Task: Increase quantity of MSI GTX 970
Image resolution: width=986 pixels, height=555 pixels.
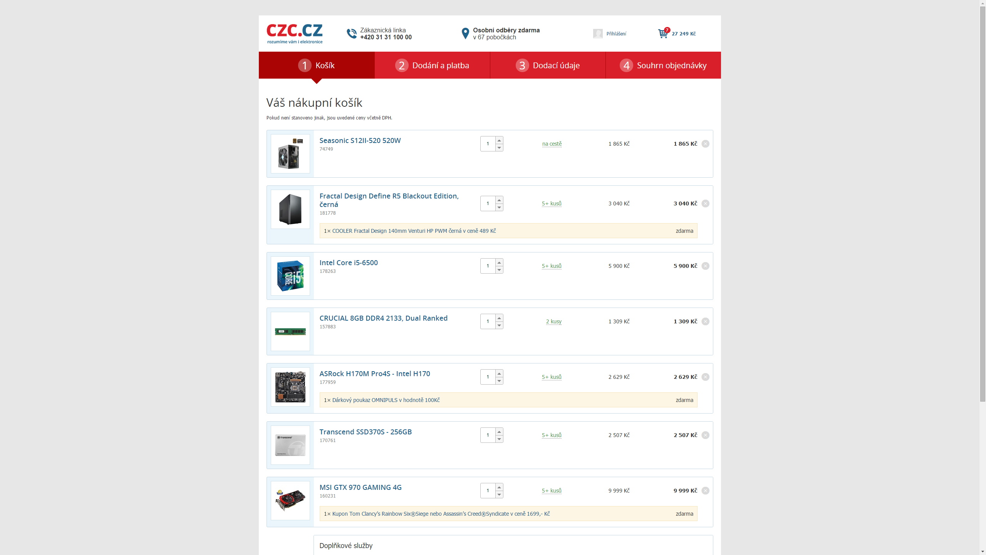Action: click(x=499, y=487)
